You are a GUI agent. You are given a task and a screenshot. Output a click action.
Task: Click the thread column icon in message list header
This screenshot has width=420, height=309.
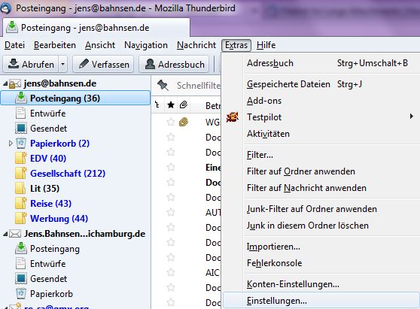[x=157, y=105]
